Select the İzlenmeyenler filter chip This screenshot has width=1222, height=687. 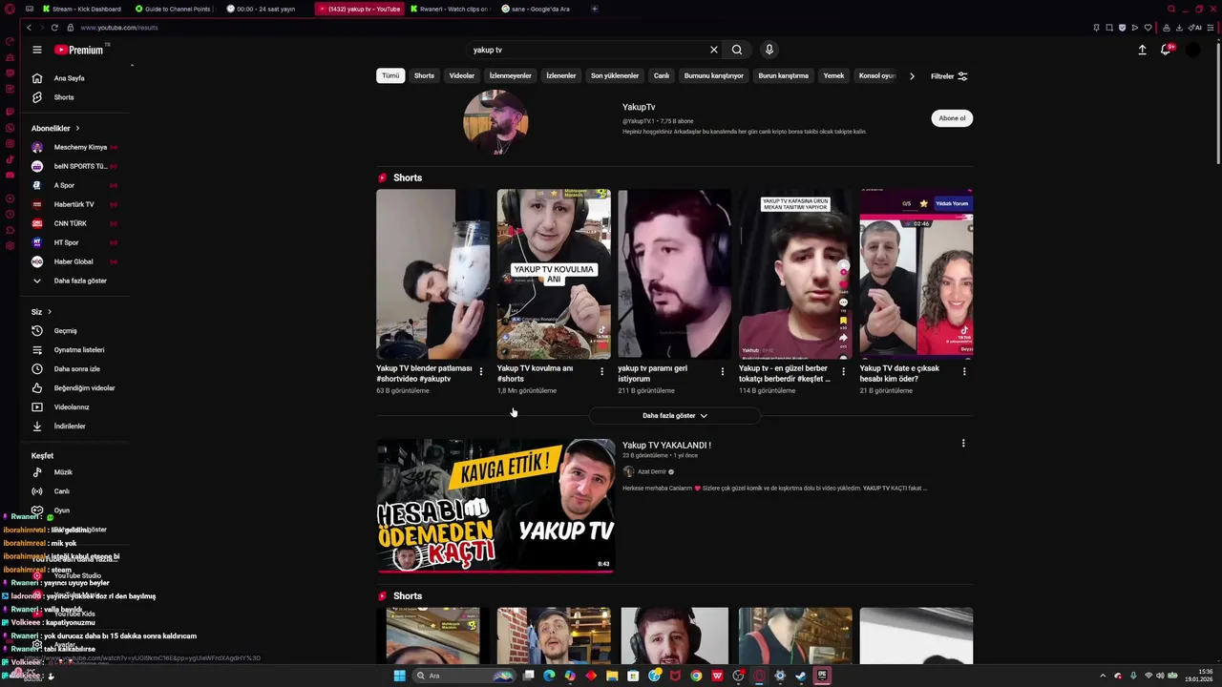(x=511, y=75)
